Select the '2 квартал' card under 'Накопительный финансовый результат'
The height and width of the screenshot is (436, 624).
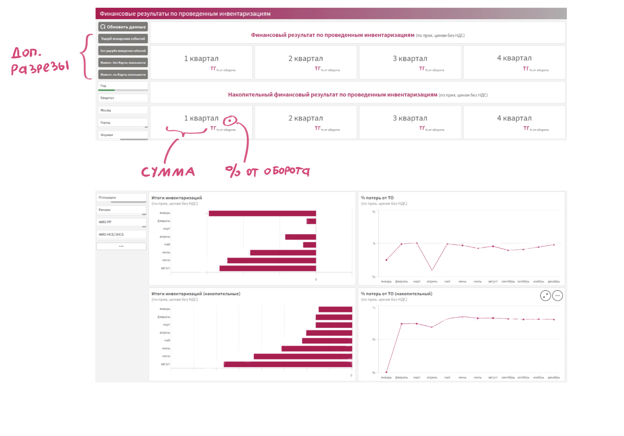pyautogui.click(x=306, y=122)
